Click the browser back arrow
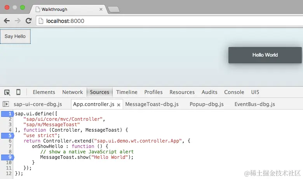 pos(7,21)
